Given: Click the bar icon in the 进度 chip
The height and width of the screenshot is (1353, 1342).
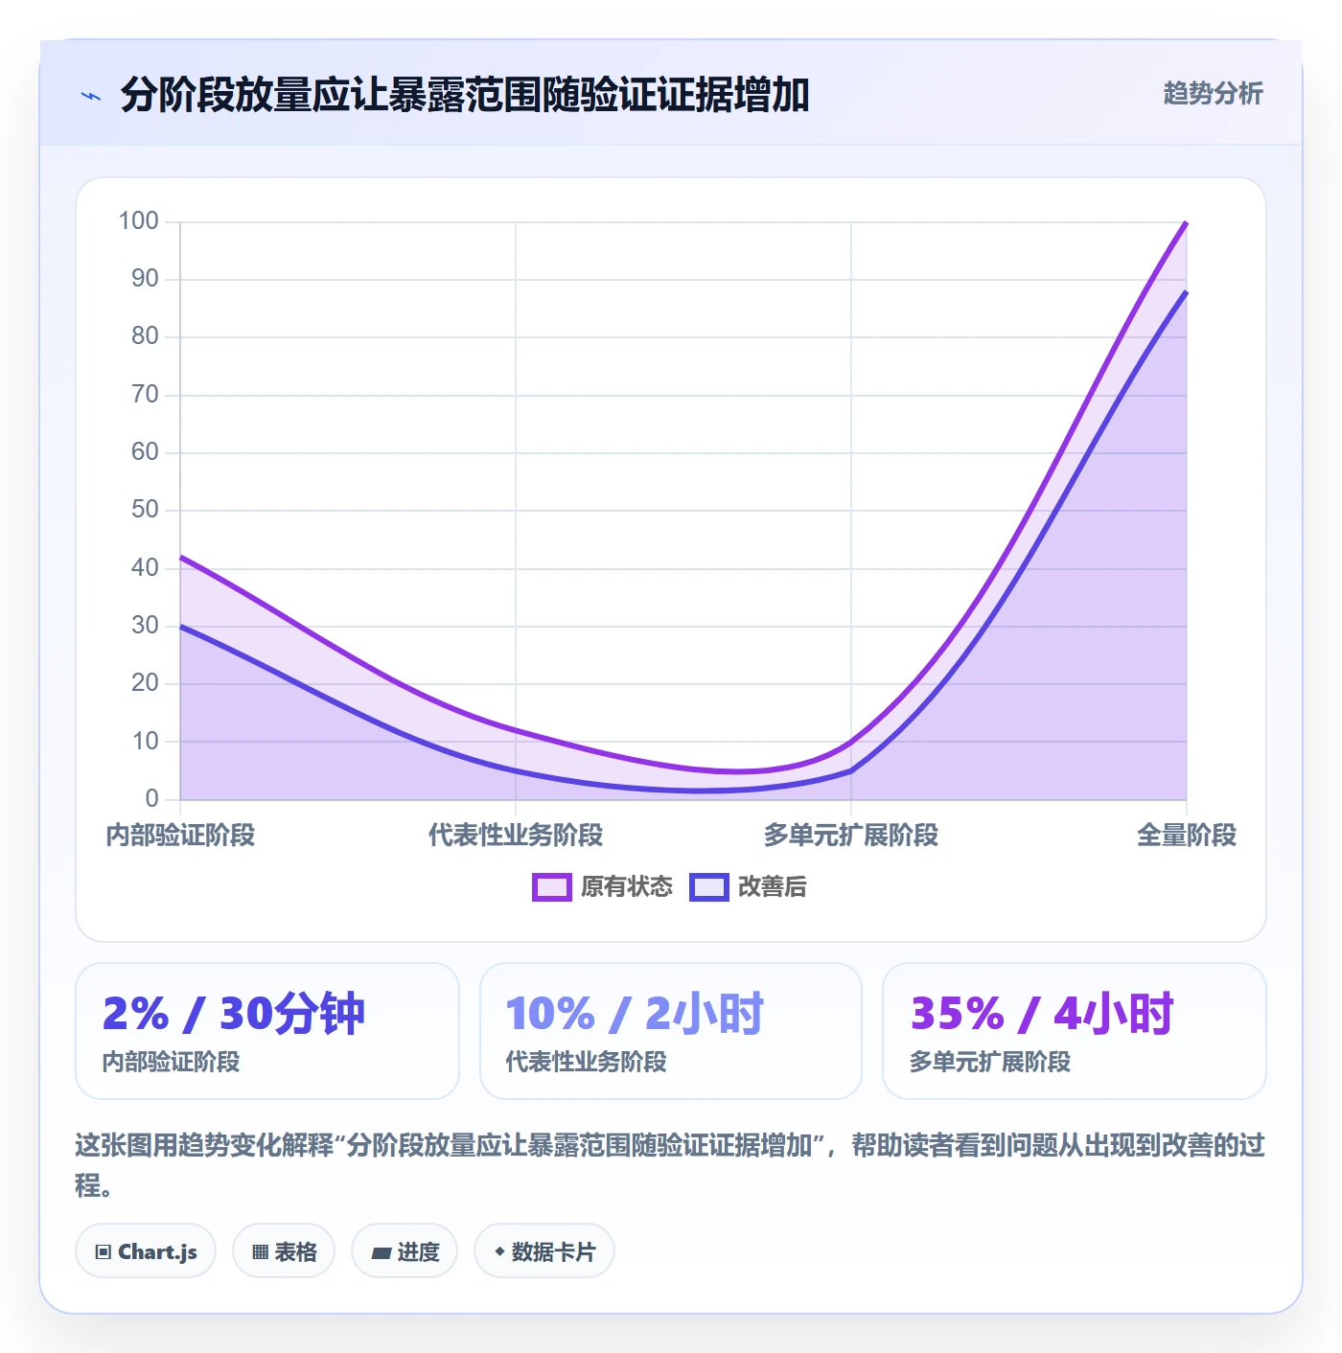Looking at the screenshot, I should click(382, 1252).
